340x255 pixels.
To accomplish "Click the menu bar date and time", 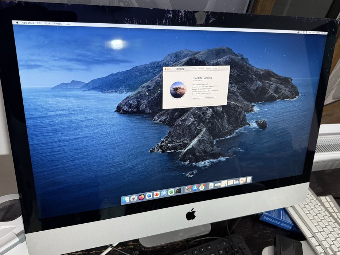I will (x=312, y=32).
